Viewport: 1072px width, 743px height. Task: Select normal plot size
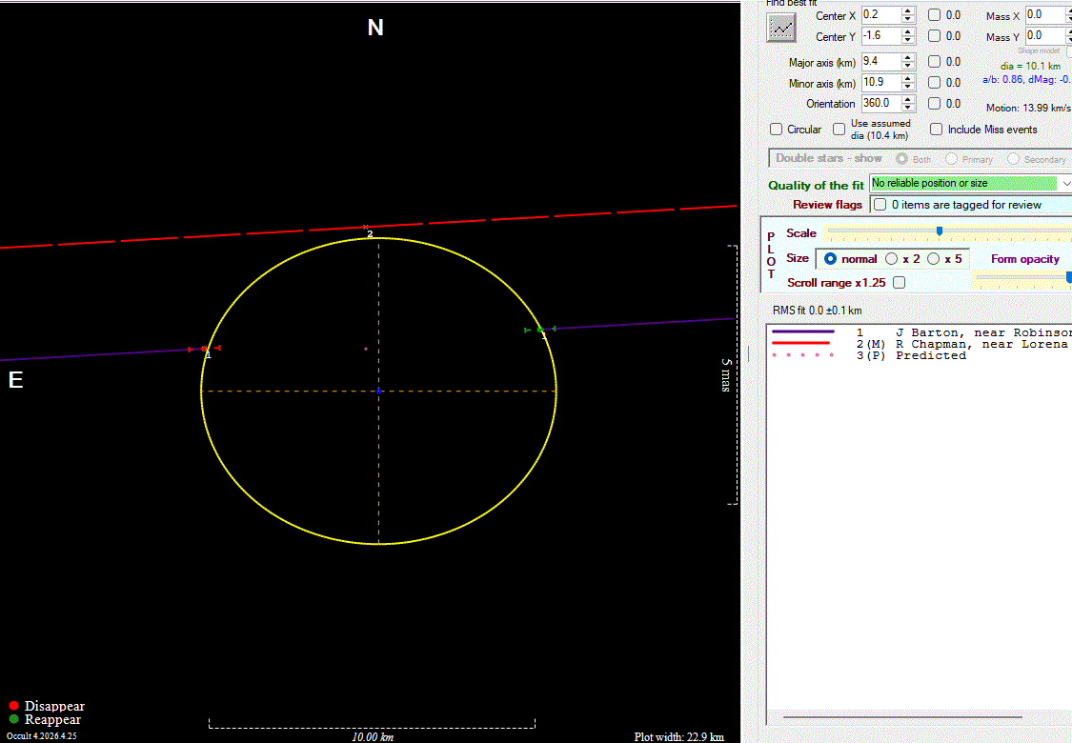[830, 259]
